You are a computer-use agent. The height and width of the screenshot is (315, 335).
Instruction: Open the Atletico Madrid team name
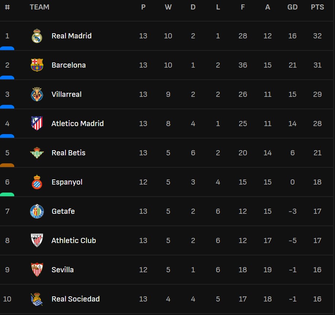click(x=78, y=124)
